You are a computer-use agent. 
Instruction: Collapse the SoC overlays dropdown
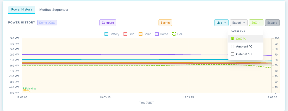pyautogui.click(x=256, y=23)
